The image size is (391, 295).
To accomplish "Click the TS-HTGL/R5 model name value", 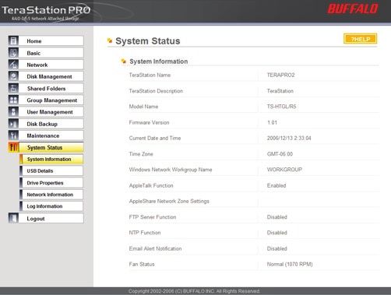I will [281, 107].
